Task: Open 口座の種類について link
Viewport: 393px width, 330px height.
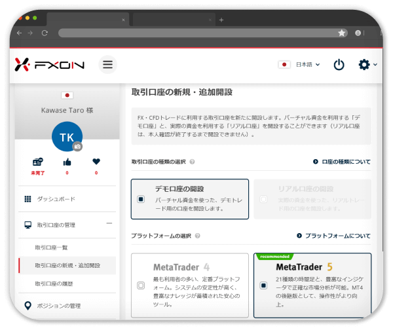Action: click(342, 162)
